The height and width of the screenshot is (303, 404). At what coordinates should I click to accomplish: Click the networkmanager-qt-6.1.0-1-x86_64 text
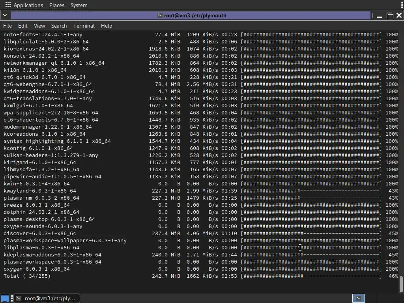[54, 63]
